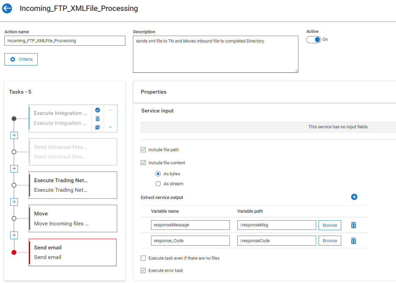Delete the response_Code row via trash icon
This screenshot has height=283, width=396.
tap(353, 240)
